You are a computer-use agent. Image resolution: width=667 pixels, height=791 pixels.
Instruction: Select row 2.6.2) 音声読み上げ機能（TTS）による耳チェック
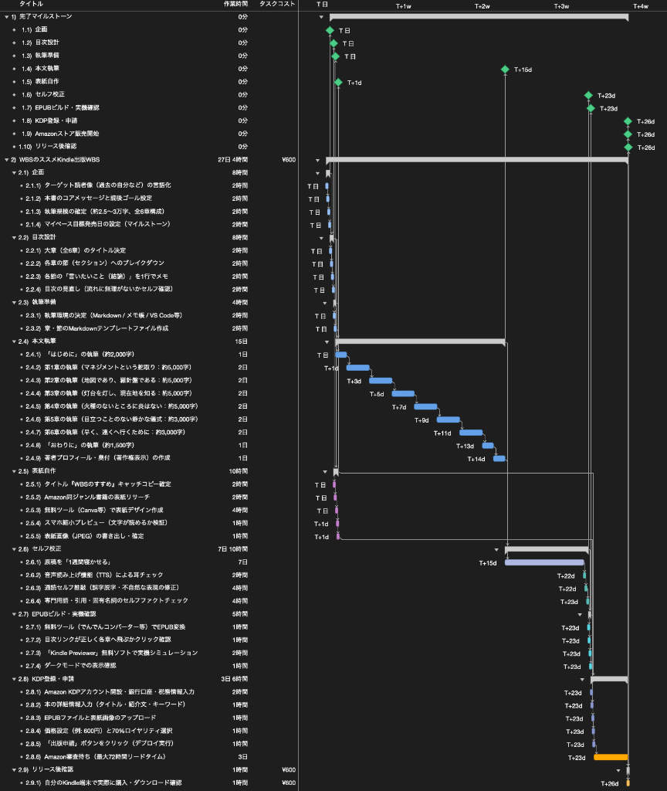[x=149, y=575]
